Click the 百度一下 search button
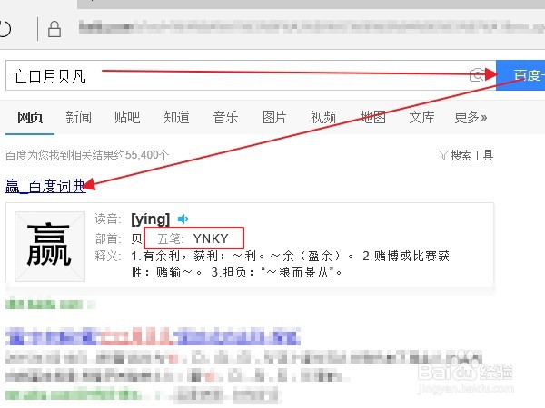The width and height of the screenshot is (545, 408). tap(520, 75)
